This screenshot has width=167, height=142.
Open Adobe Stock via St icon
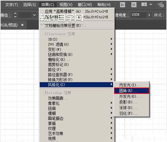(134, 5)
